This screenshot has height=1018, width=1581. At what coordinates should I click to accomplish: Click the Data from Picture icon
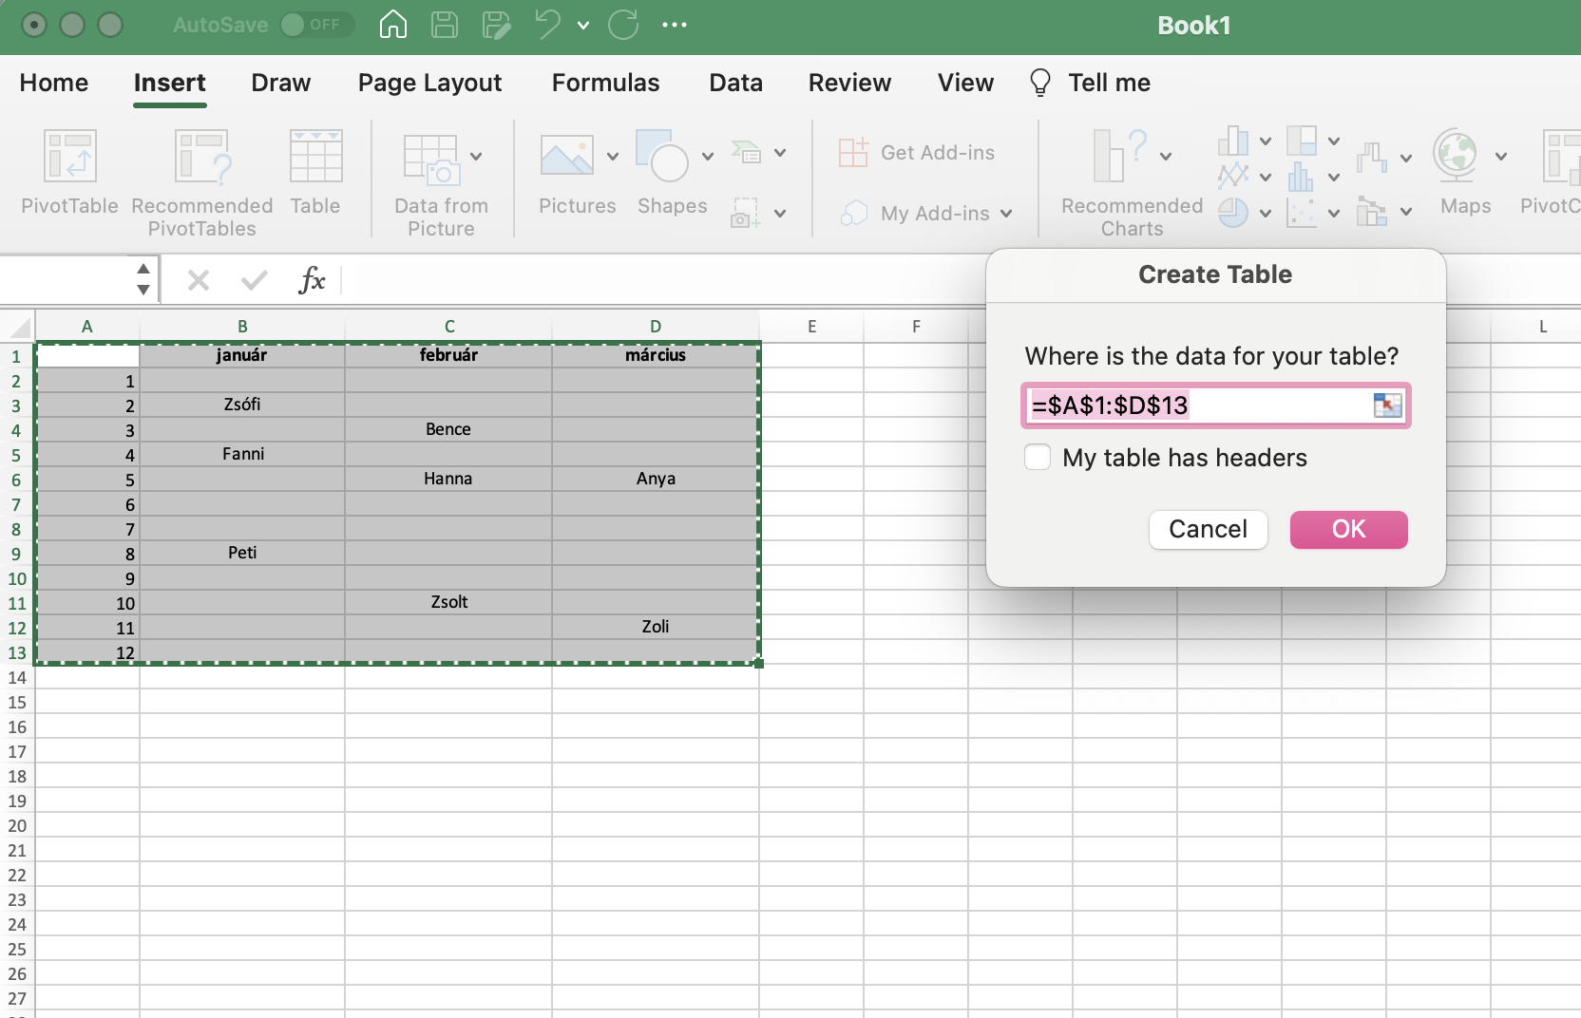tap(431, 159)
